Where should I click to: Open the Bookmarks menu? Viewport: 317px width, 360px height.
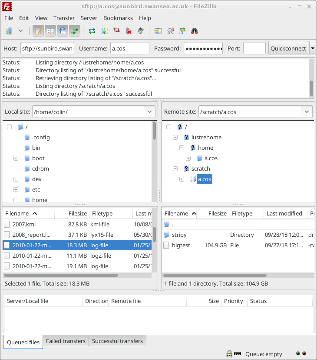pyautogui.click(x=118, y=18)
